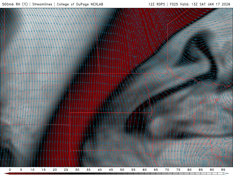Click the colorbar label '45'
The image size is (233, 175).
coord(111,170)
